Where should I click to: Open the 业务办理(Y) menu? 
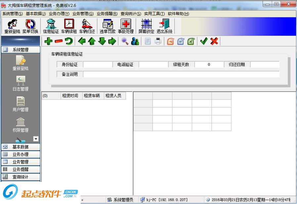(59, 14)
